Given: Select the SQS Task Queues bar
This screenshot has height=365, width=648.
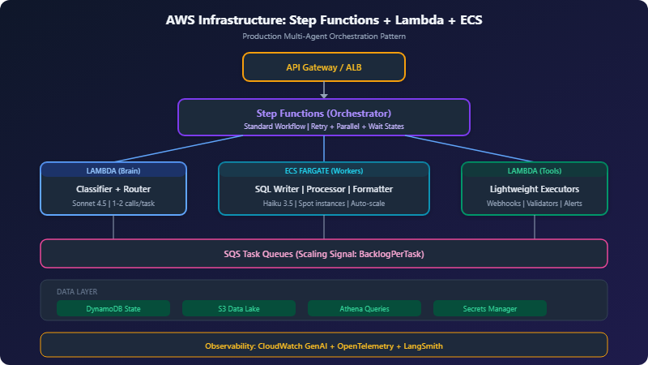Looking at the screenshot, I should point(323,254).
